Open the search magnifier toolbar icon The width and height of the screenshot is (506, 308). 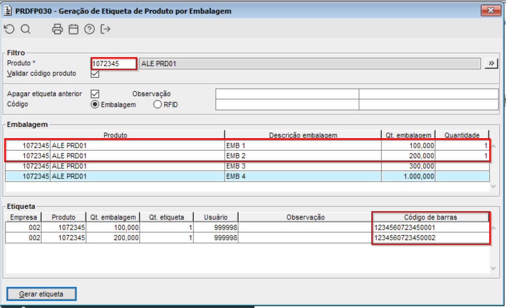pos(26,29)
